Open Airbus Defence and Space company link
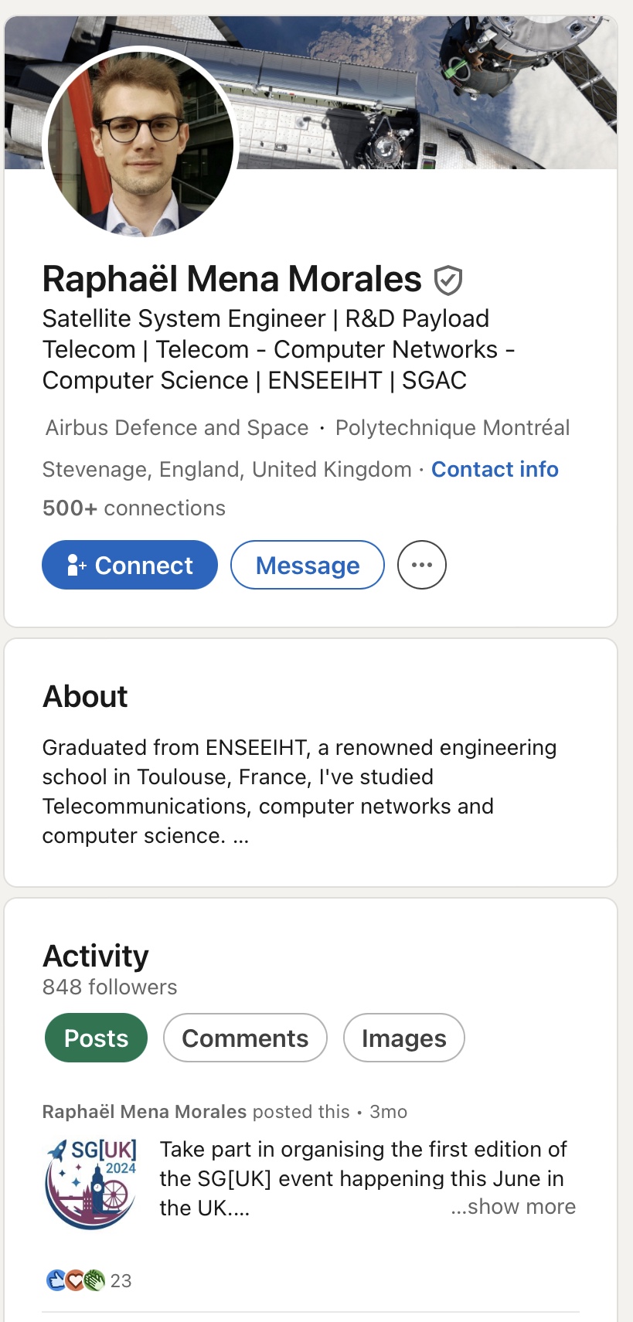Viewport: 633px width, 1322px height. [177, 428]
